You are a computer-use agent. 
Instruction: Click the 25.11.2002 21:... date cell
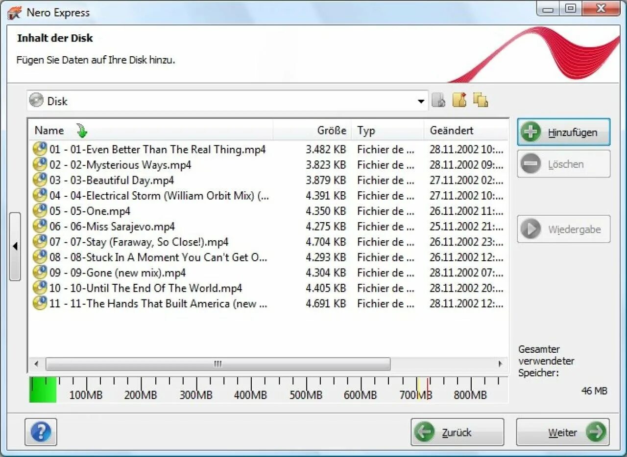pyautogui.click(x=466, y=227)
